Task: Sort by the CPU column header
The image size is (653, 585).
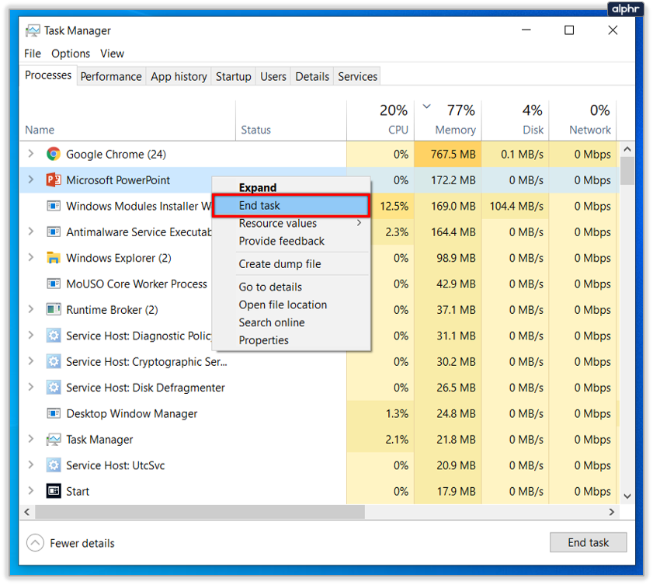Action: (x=380, y=120)
